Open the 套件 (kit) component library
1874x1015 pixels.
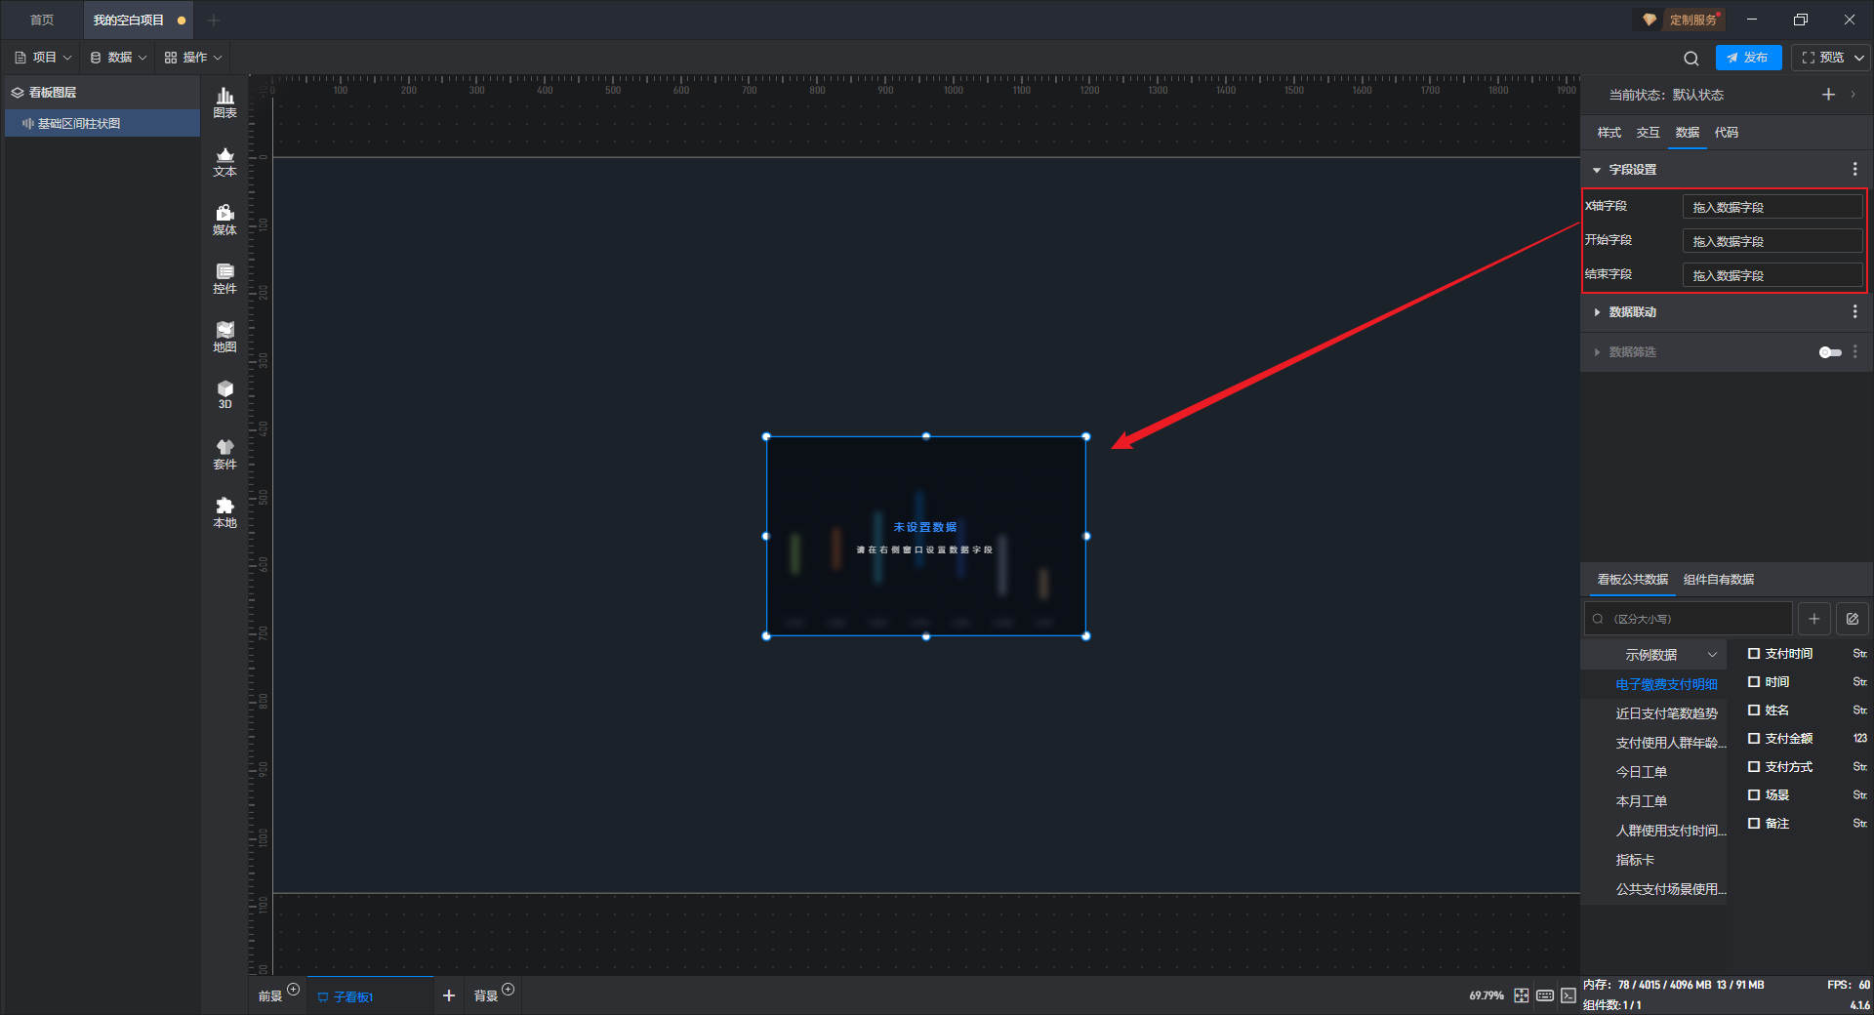[x=224, y=454]
